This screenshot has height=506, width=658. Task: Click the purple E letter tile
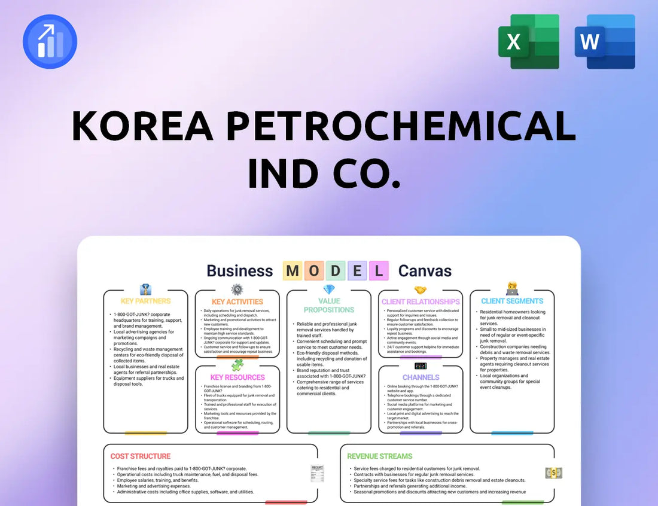[x=357, y=270]
